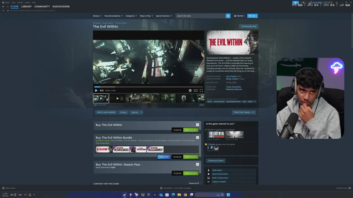Open trailer settings gear
Viewport: 353px width, 198px height.
pyautogui.click(x=190, y=90)
